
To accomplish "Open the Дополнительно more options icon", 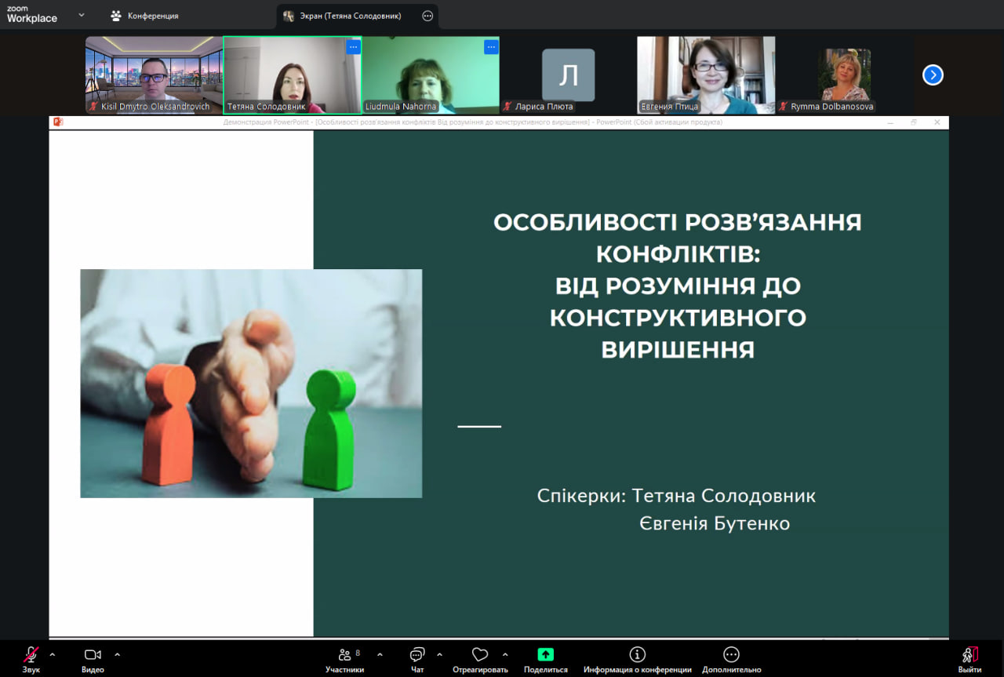I will pos(731,655).
